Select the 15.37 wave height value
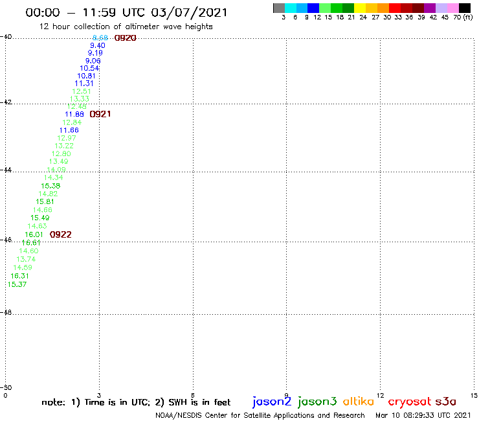The image size is (479, 421). tap(17, 284)
